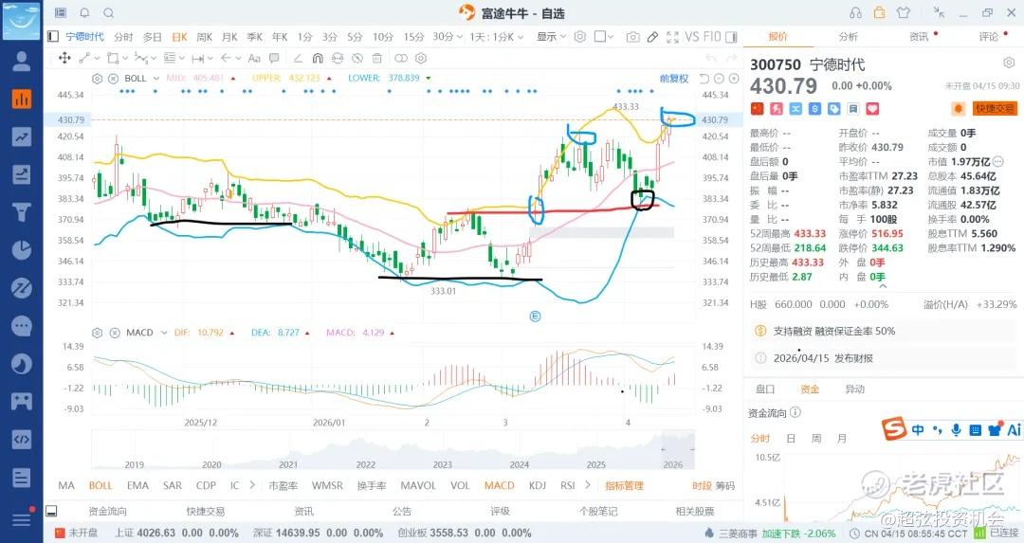Open the account profile icon in the sidebar
The height and width of the screenshot is (543, 1024).
[22, 61]
